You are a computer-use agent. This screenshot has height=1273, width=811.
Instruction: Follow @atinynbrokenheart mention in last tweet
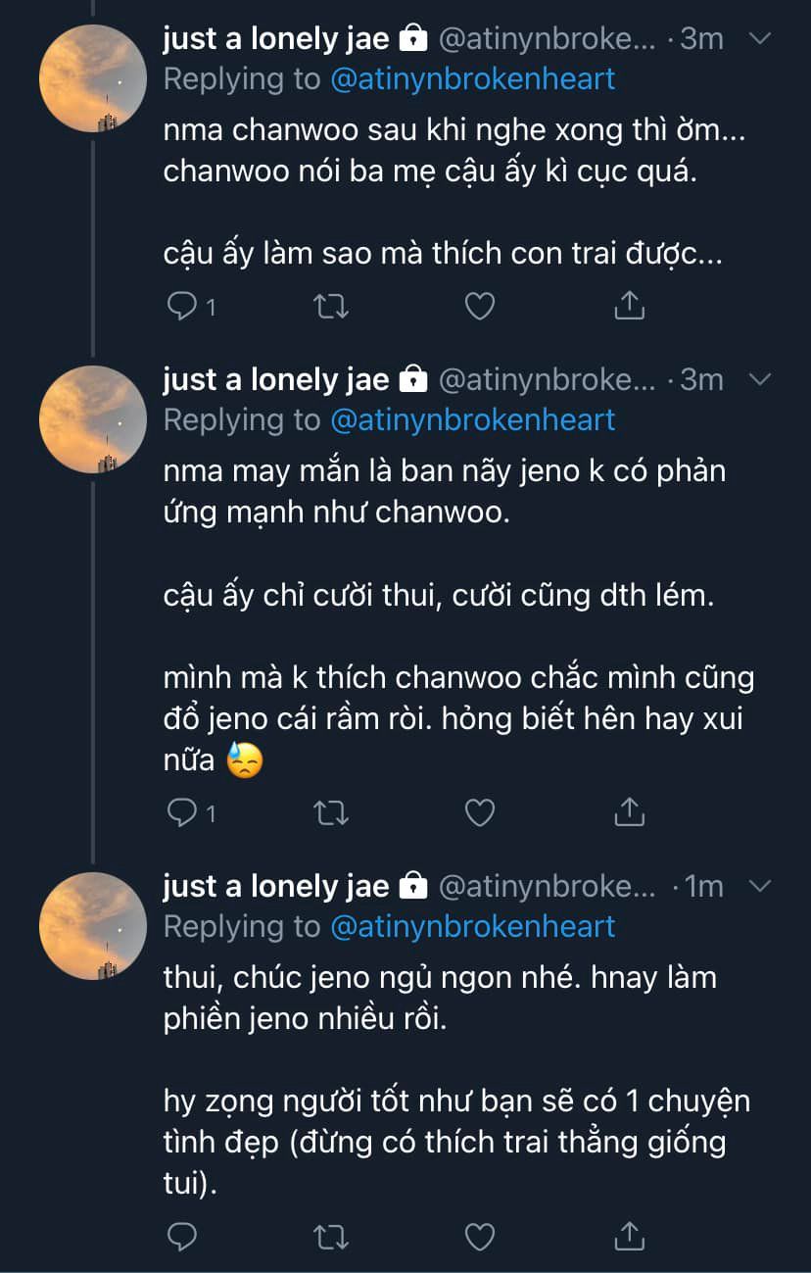pos(473,926)
